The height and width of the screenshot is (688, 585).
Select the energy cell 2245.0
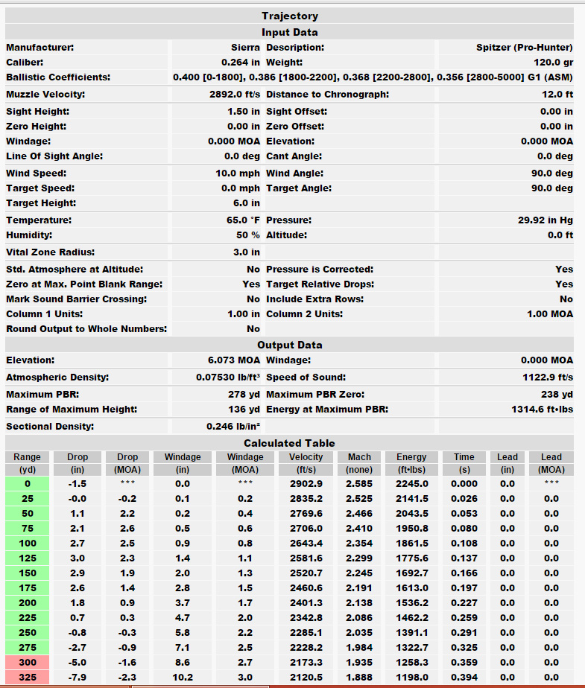click(411, 484)
